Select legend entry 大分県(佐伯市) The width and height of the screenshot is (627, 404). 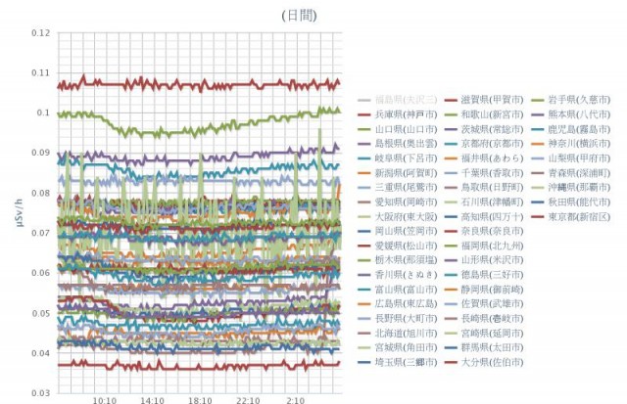coord(484,363)
